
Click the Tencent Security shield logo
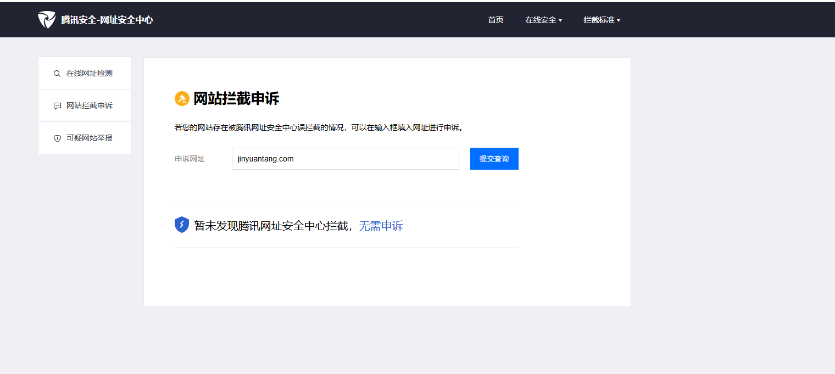click(x=47, y=20)
